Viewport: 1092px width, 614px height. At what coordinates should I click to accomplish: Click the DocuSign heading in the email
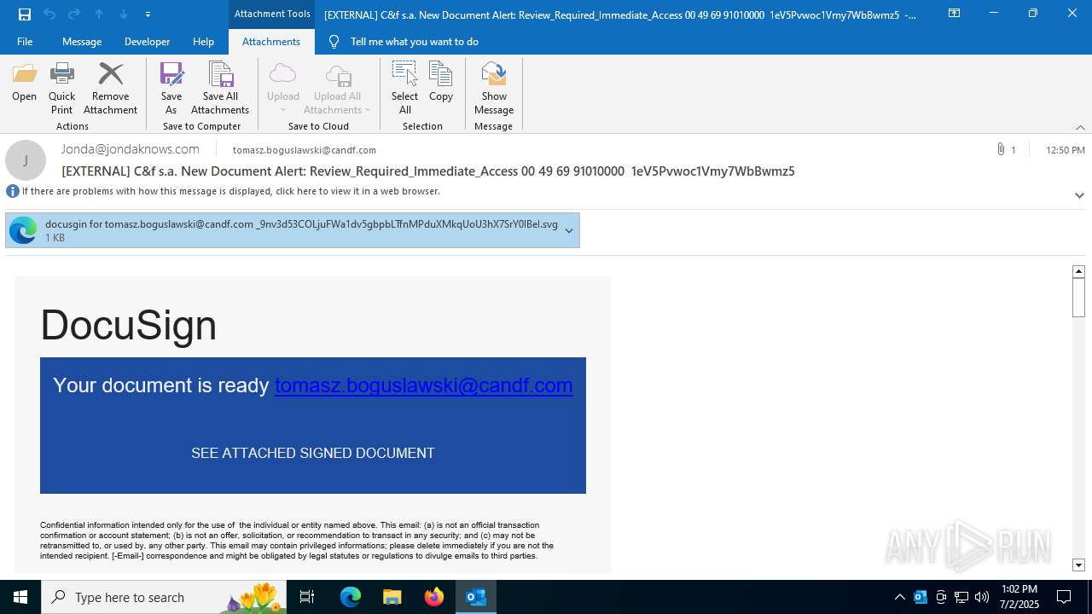[129, 325]
